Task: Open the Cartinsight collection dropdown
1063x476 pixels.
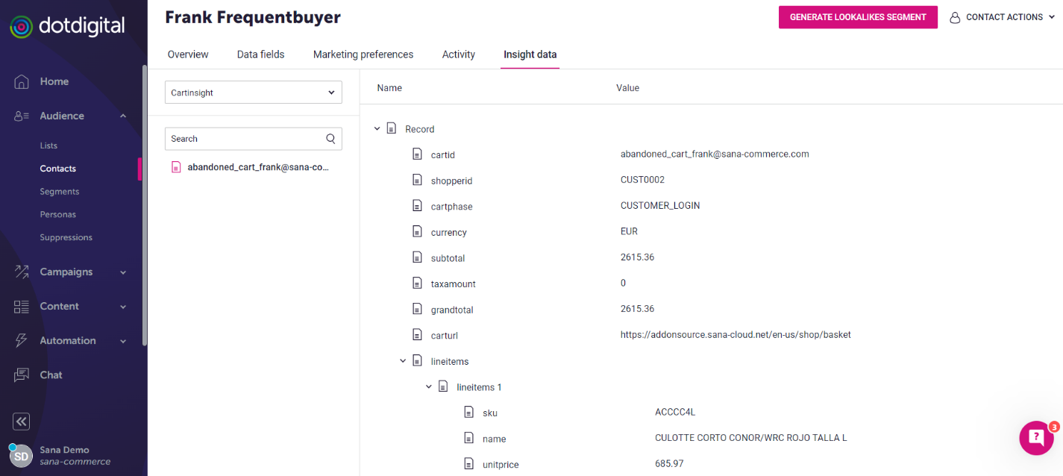Action: tap(254, 93)
